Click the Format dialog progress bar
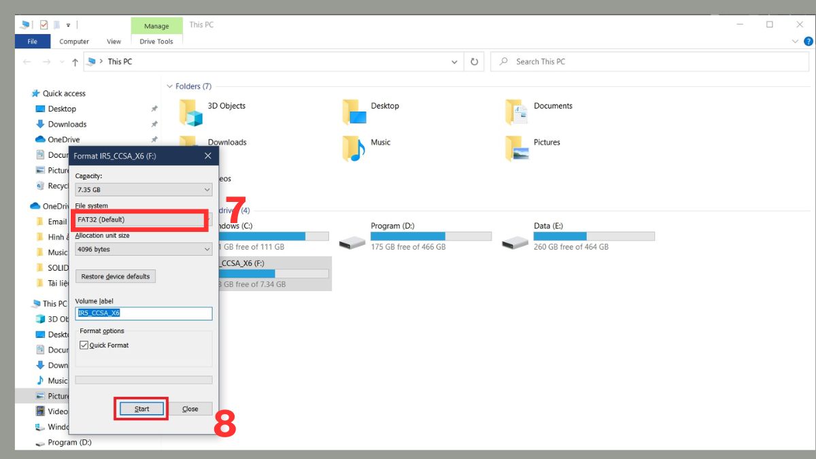 [x=143, y=380]
